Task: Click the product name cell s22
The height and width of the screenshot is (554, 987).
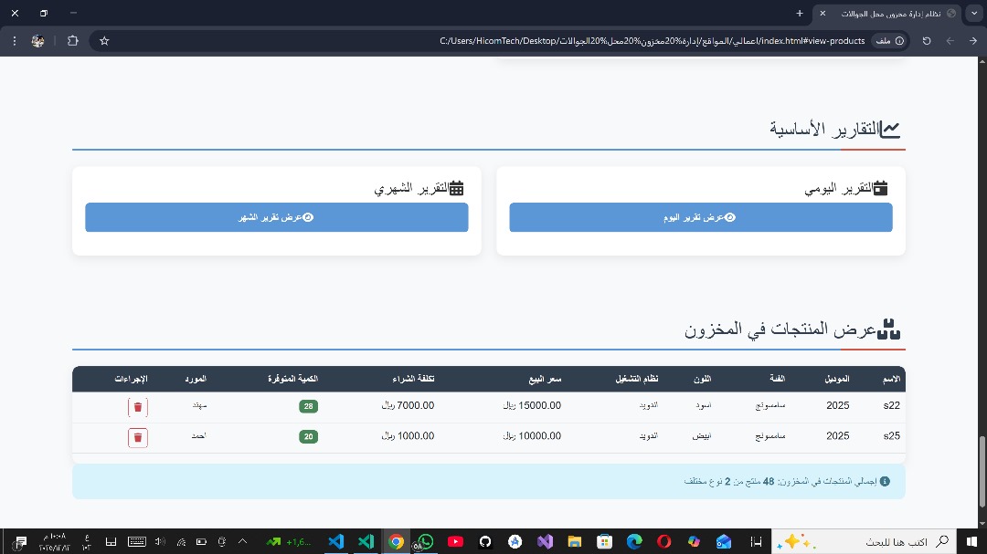Action: [x=891, y=405]
